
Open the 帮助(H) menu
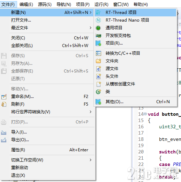coord(141,5)
